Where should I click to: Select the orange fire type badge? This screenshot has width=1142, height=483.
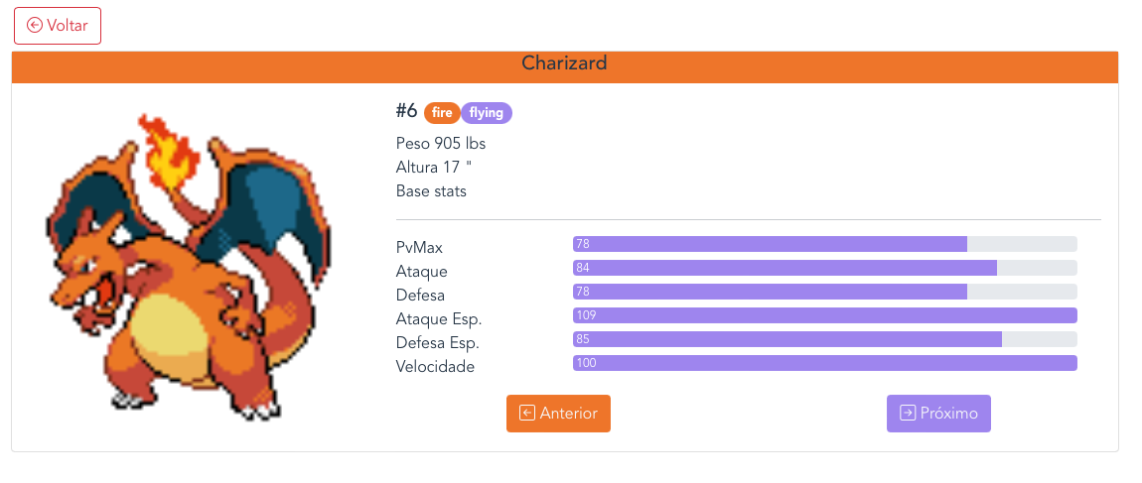click(442, 113)
